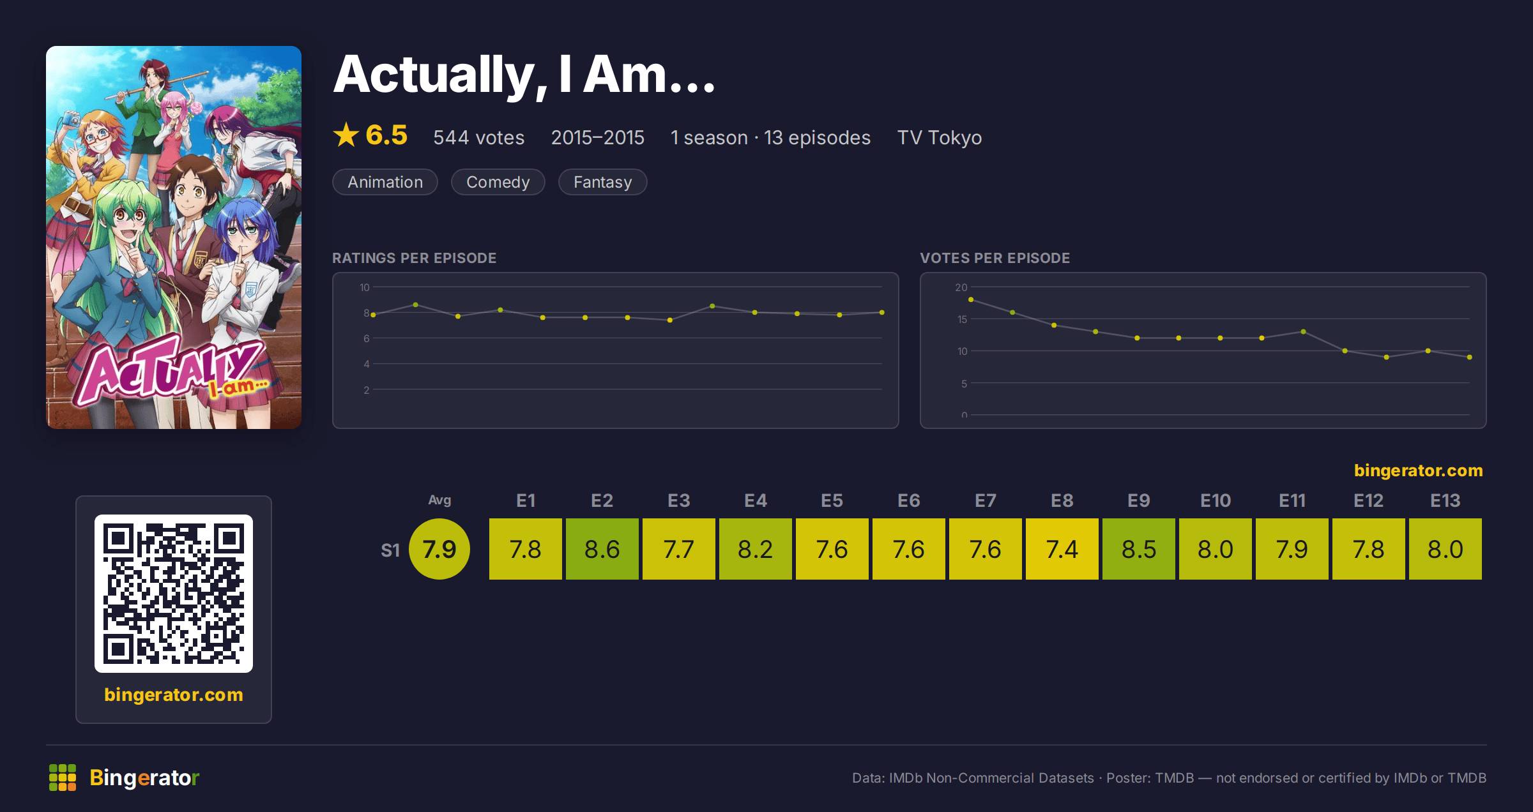Screen dimensions: 1533x812
Task: Click the QR code image
Action: coord(174,594)
